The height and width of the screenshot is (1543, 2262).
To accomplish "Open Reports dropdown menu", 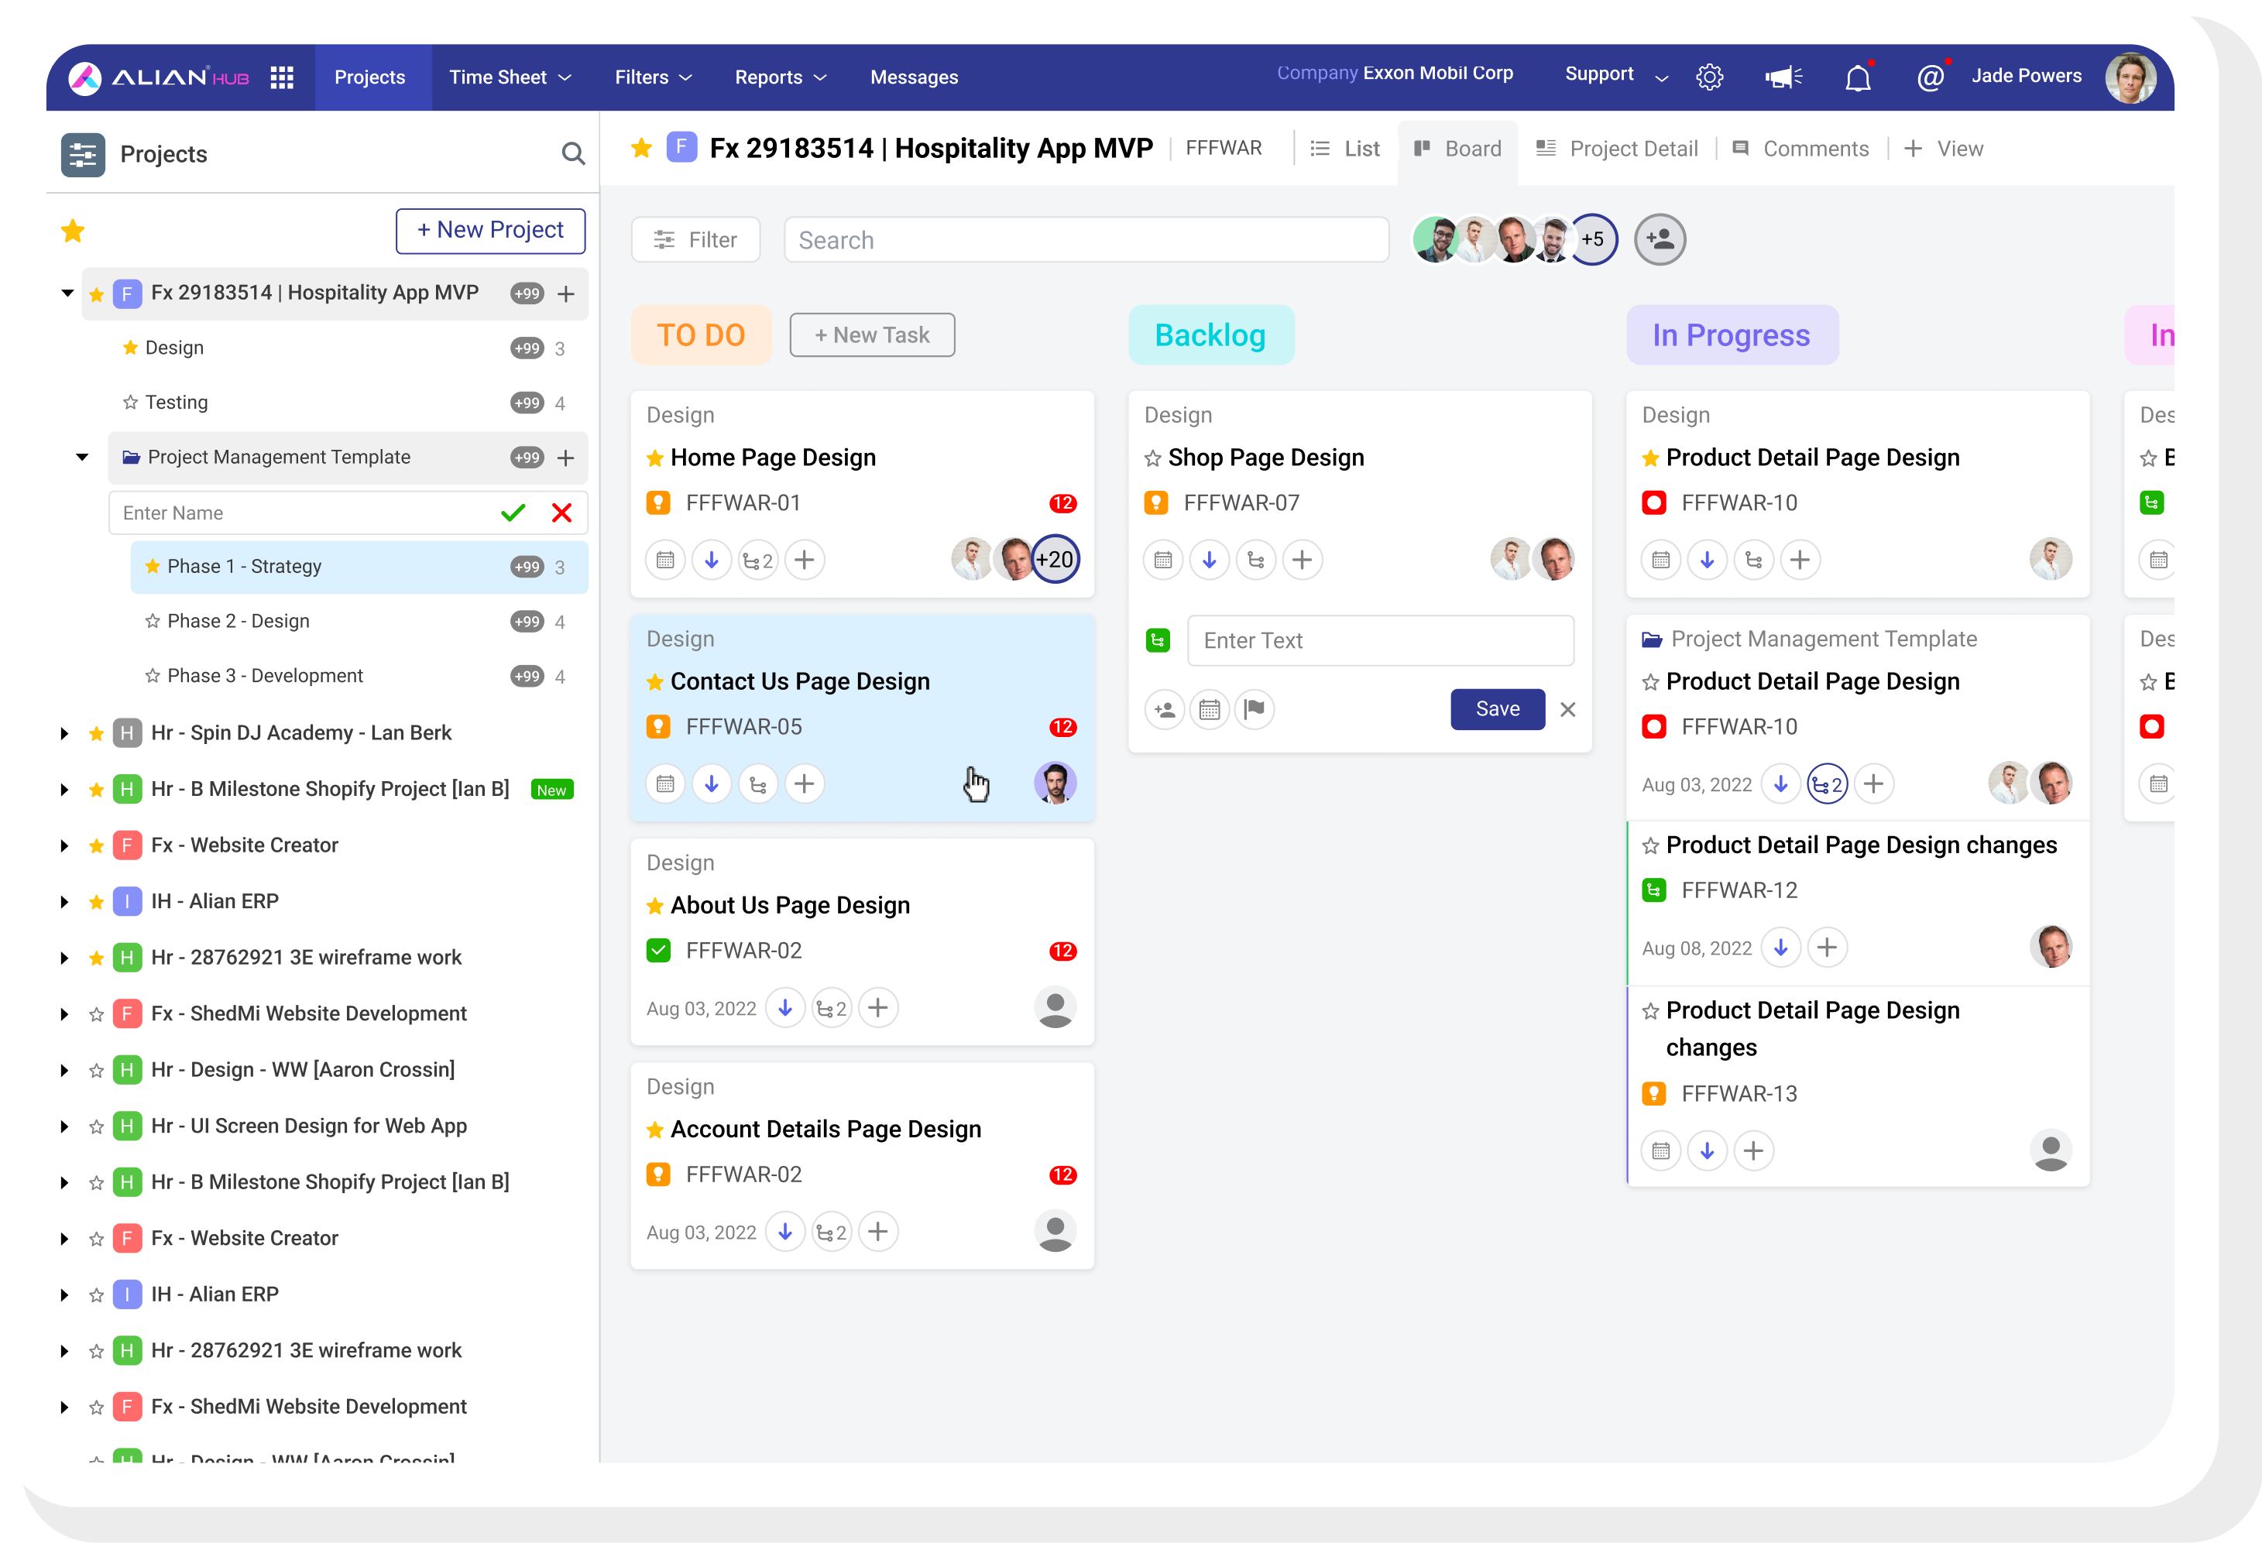I will 781,77.
